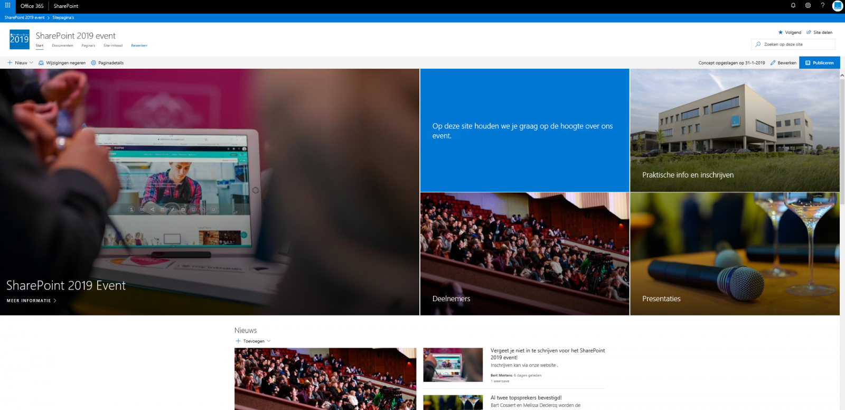Open the Presentaties tile
Image resolution: width=845 pixels, height=410 pixels.
pyautogui.click(x=735, y=254)
